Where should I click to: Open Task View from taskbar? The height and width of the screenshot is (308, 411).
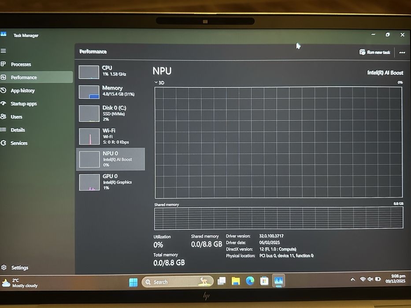tap(222, 281)
